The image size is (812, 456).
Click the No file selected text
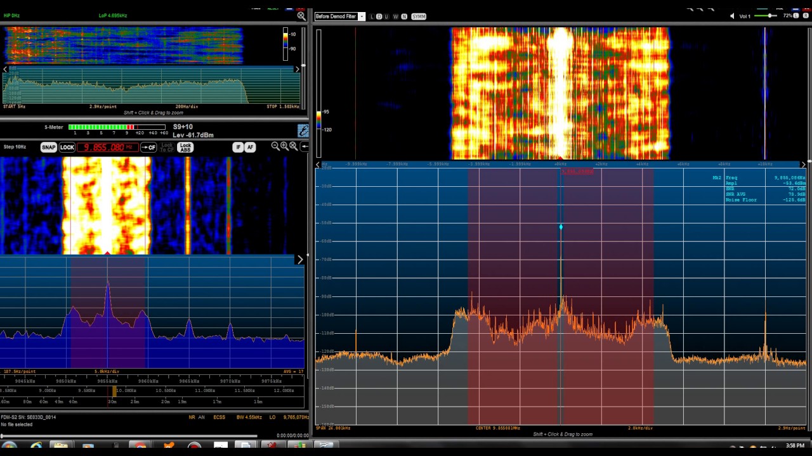16,424
